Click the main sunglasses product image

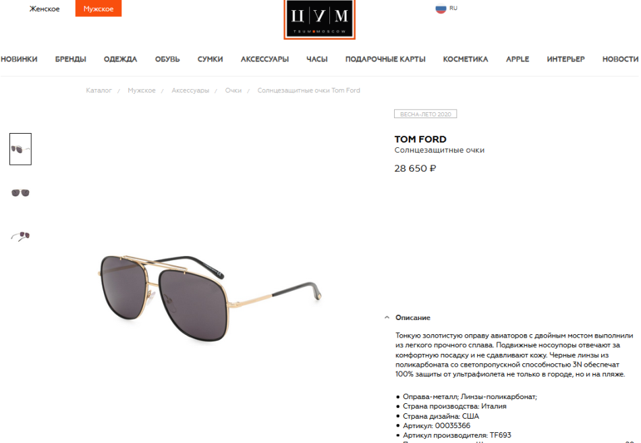(x=210, y=298)
